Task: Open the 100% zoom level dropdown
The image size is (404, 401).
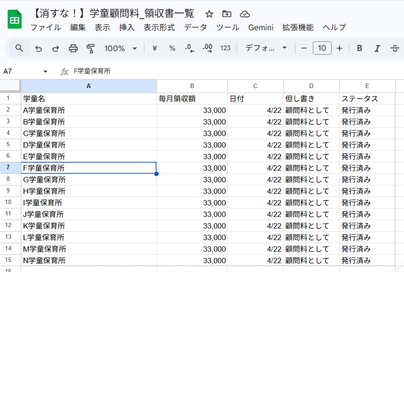Action: [x=120, y=48]
